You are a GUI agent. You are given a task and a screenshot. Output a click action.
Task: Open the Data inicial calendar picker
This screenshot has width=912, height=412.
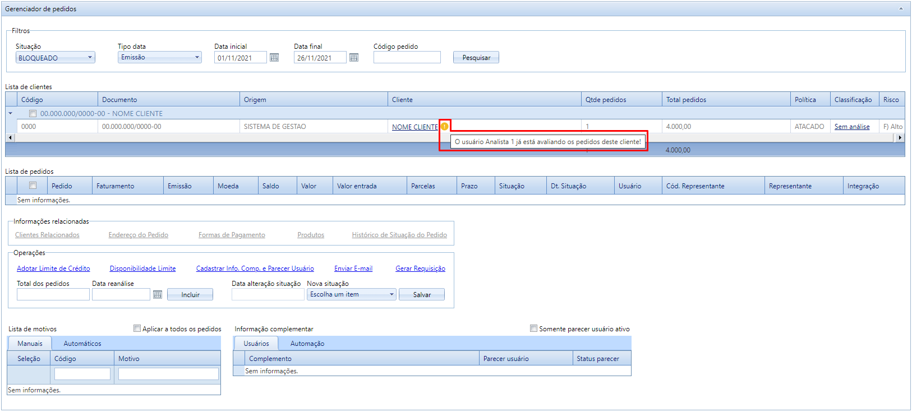tap(274, 58)
